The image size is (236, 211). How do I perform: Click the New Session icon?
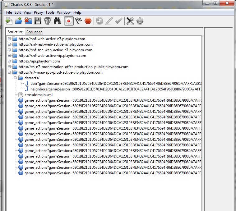[9, 21]
